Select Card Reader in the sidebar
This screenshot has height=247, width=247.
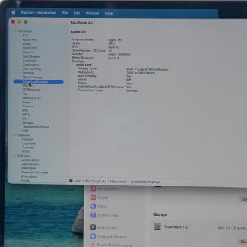tap(31, 56)
